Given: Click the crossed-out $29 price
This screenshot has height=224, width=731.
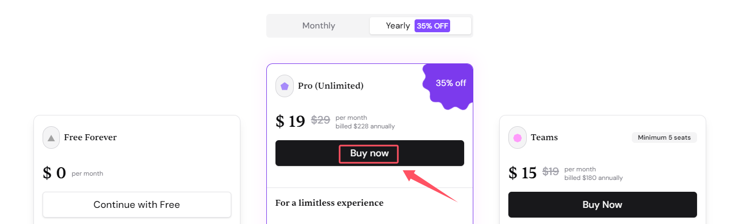Looking at the screenshot, I should pyautogui.click(x=321, y=120).
